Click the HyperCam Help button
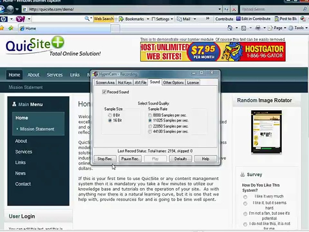This screenshot has height=232, width=309. click(x=206, y=159)
